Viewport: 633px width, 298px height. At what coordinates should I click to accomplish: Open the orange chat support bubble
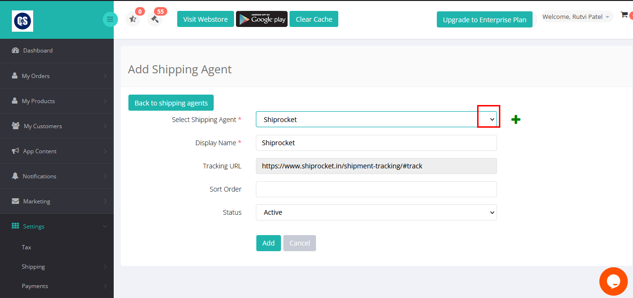613,281
